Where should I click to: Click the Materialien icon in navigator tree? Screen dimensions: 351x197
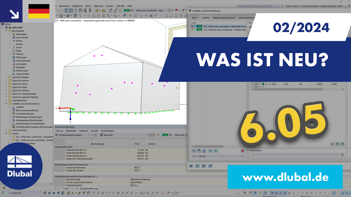pos(14,34)
